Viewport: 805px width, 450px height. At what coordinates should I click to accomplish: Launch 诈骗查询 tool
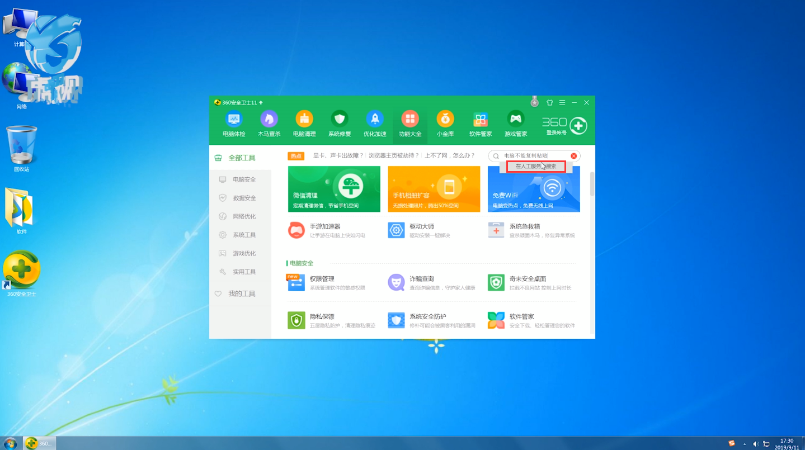[x=431, y=282]
